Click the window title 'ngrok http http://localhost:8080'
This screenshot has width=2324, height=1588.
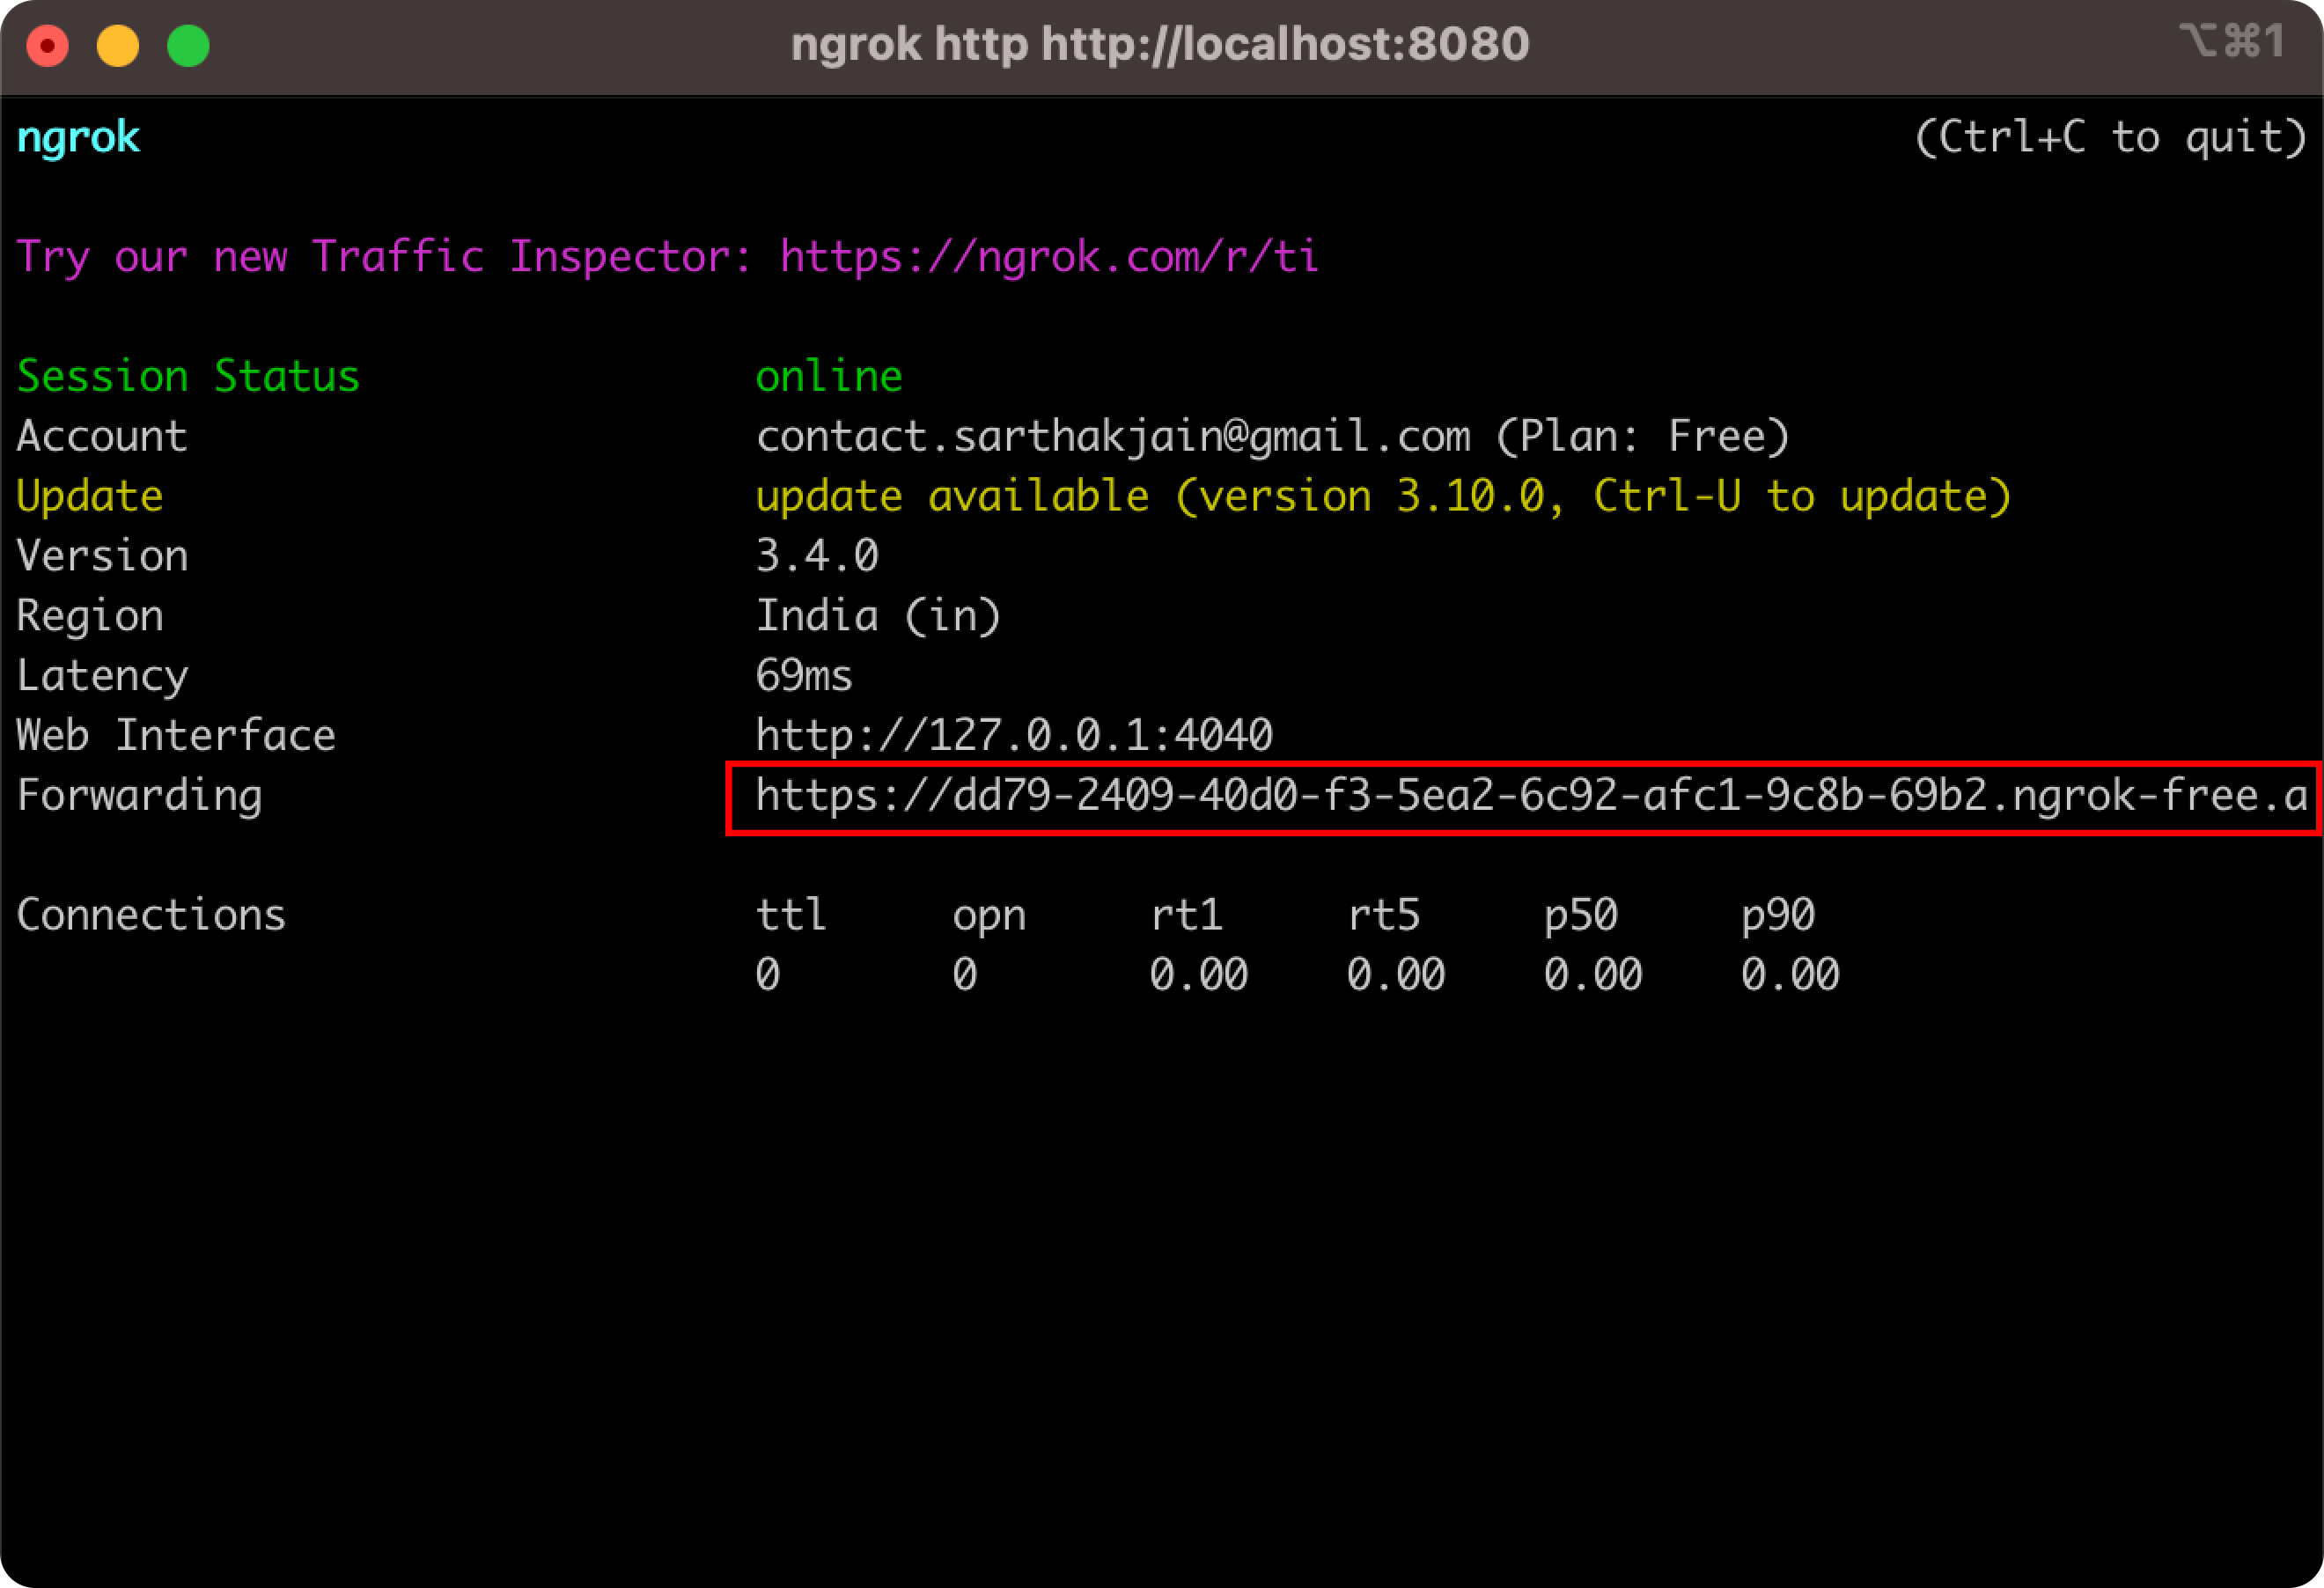1160,44
